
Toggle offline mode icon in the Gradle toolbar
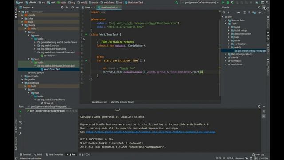tap(260, 12)
